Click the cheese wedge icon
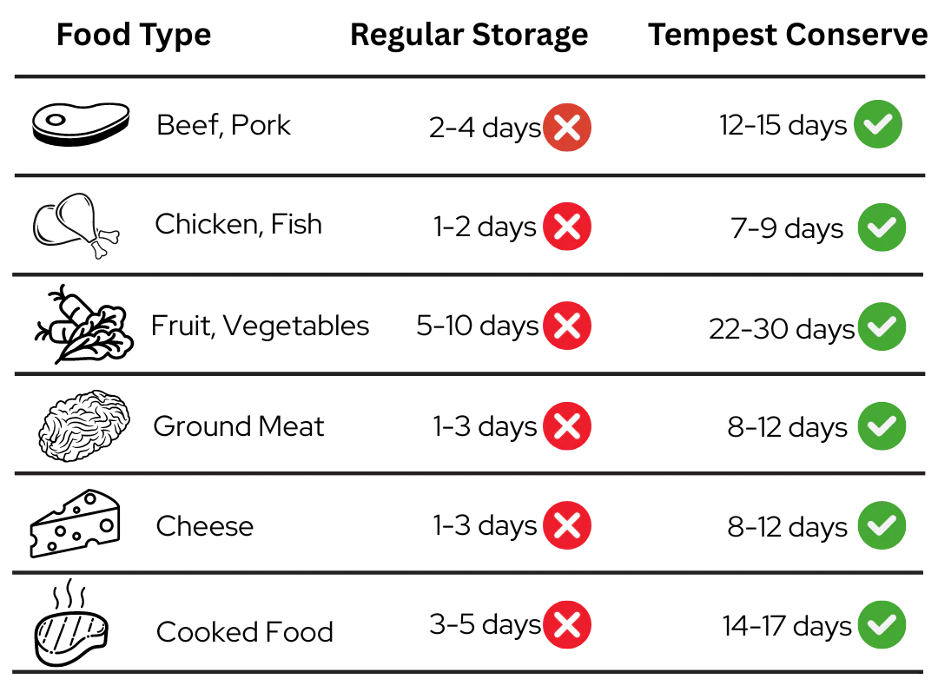The height and width of the screenshot is (692, 938). [76, 524]
